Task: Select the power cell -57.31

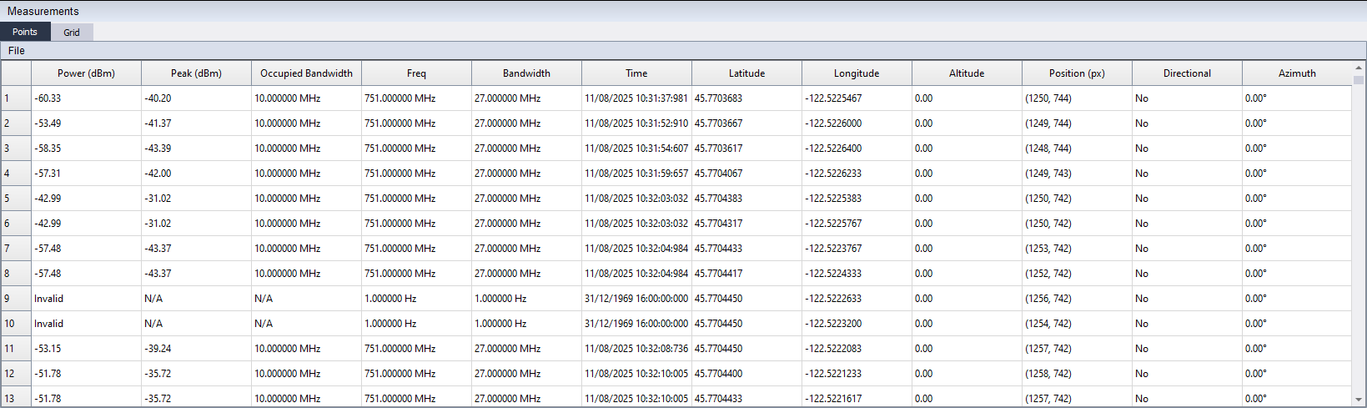Action: pyautogui.click(x=87, y=174)
